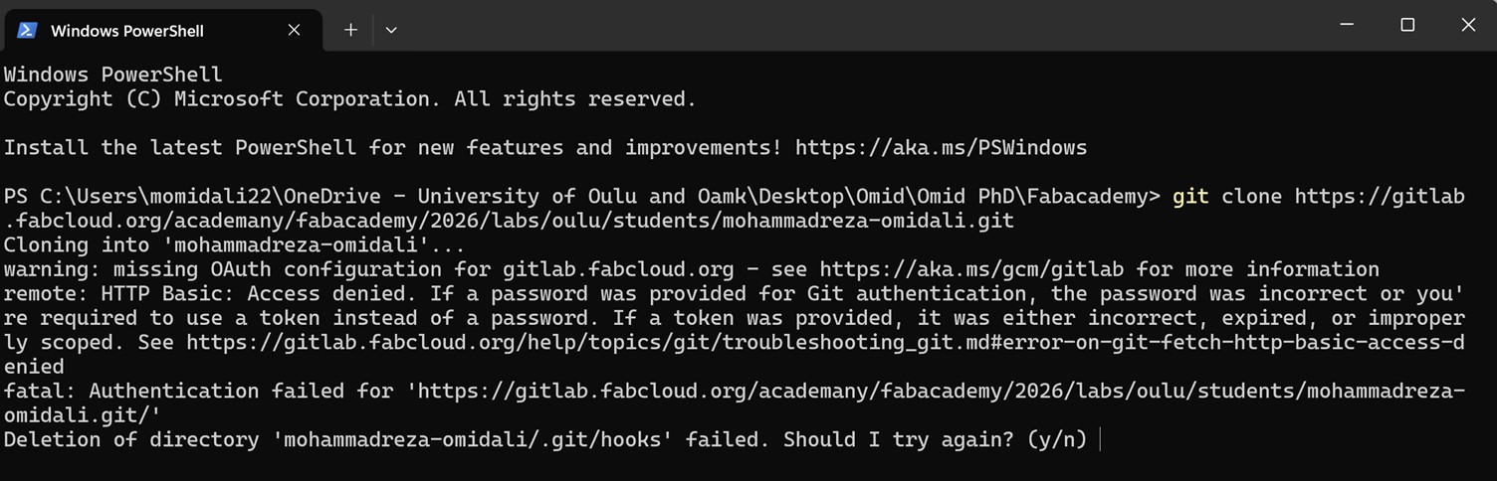Click the yellow git command word
Viewport: 1497px width, 481px height.
(x=1190, y=197)
